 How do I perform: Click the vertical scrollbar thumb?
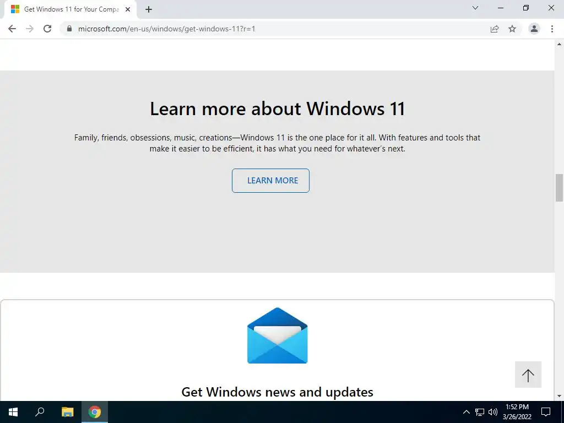point(559,188)
